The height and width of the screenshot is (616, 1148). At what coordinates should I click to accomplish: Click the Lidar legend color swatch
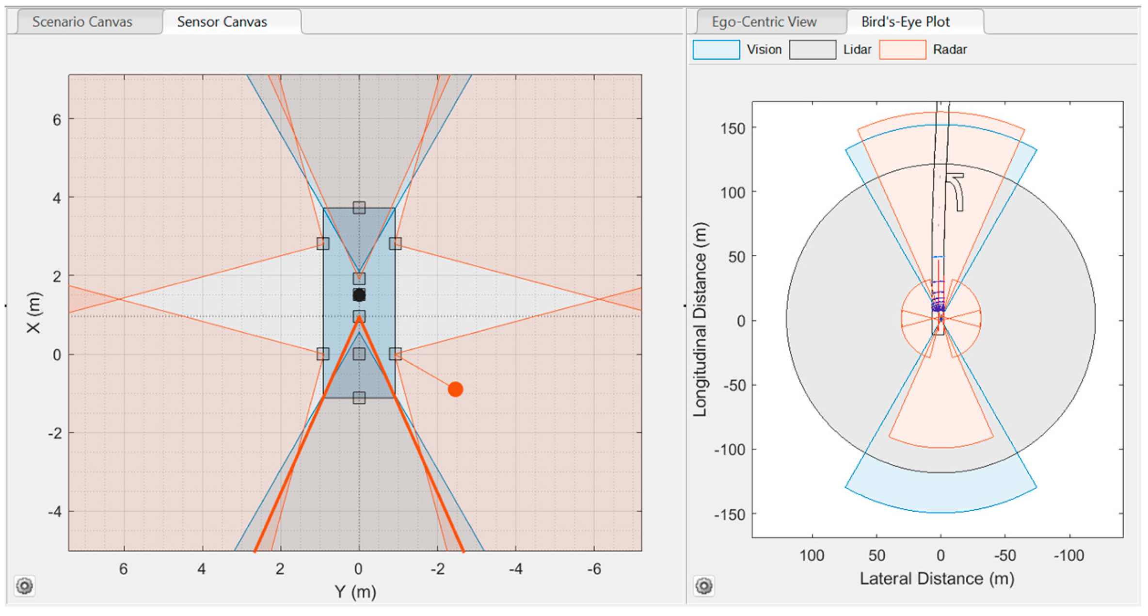pyautogui.click(x=812, y=49)
